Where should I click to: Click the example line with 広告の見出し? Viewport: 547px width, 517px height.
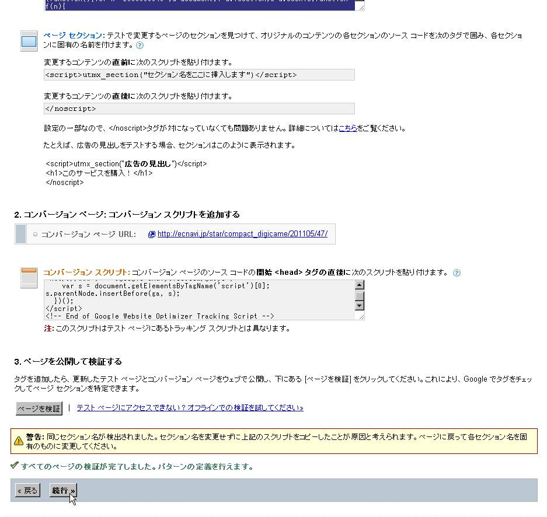pyautogui.click(x=126, y=164)
